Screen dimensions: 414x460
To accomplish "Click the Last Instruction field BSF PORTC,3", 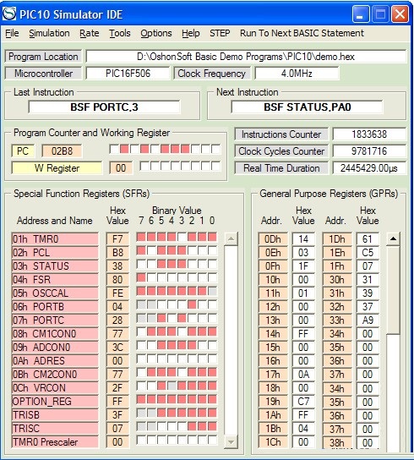I will 105,107.
